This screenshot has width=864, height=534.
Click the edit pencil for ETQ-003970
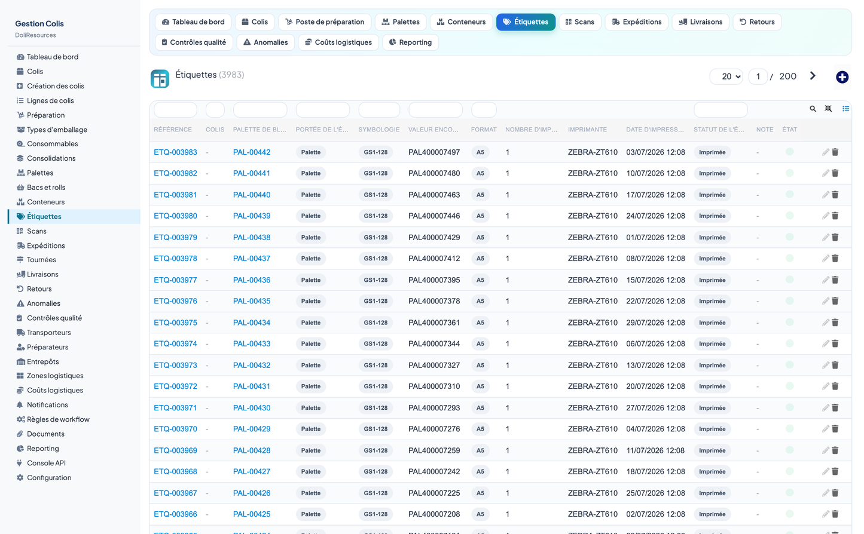(825, 429)
